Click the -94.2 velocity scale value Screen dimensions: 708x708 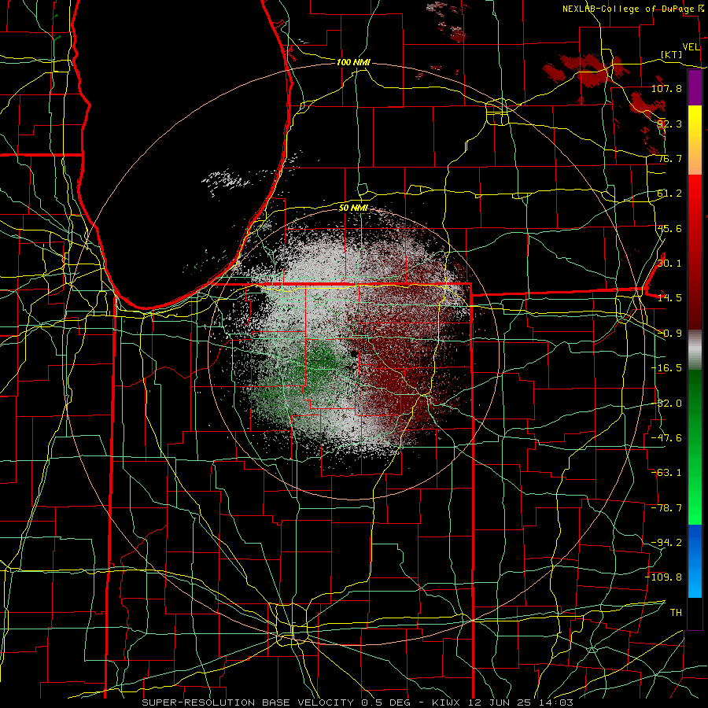(x=666, y=543)
